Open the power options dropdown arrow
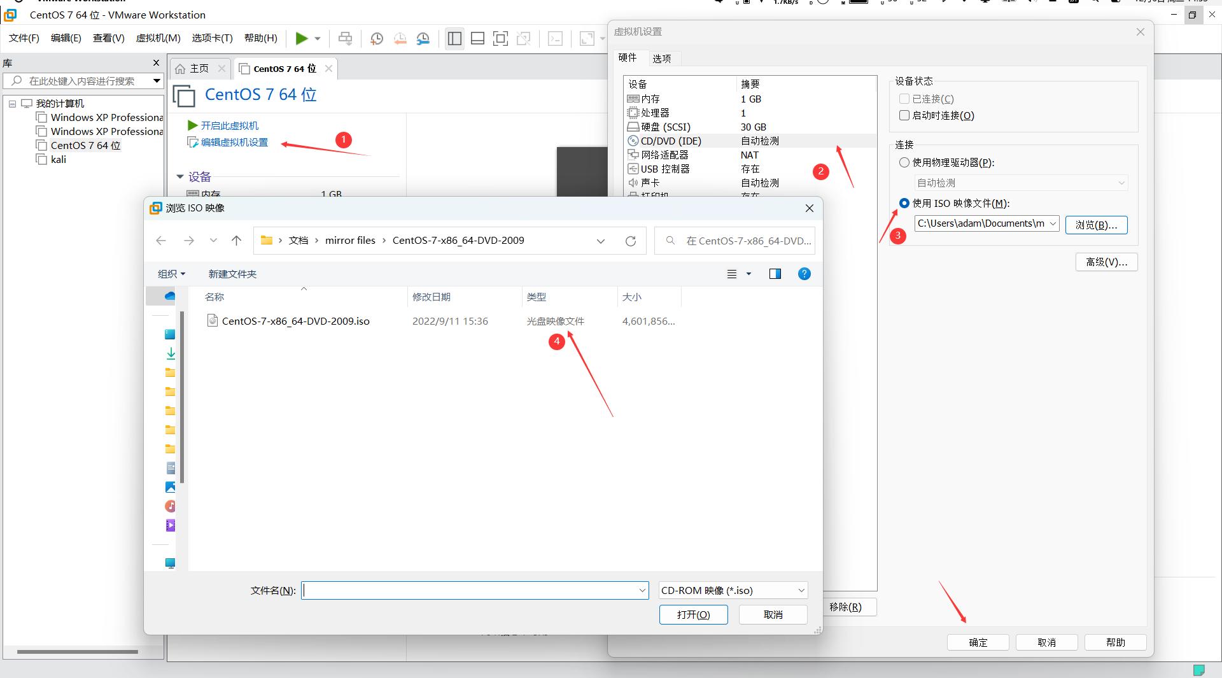The height and width of the screenshot is (678, 1222). (x=317, y=38)
